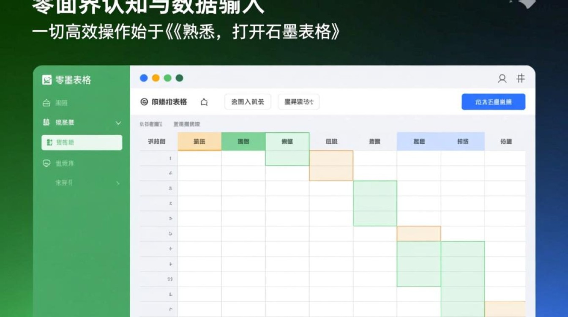Expand the bottom sidebar item with the right chevron

click(x=118, y=183)
